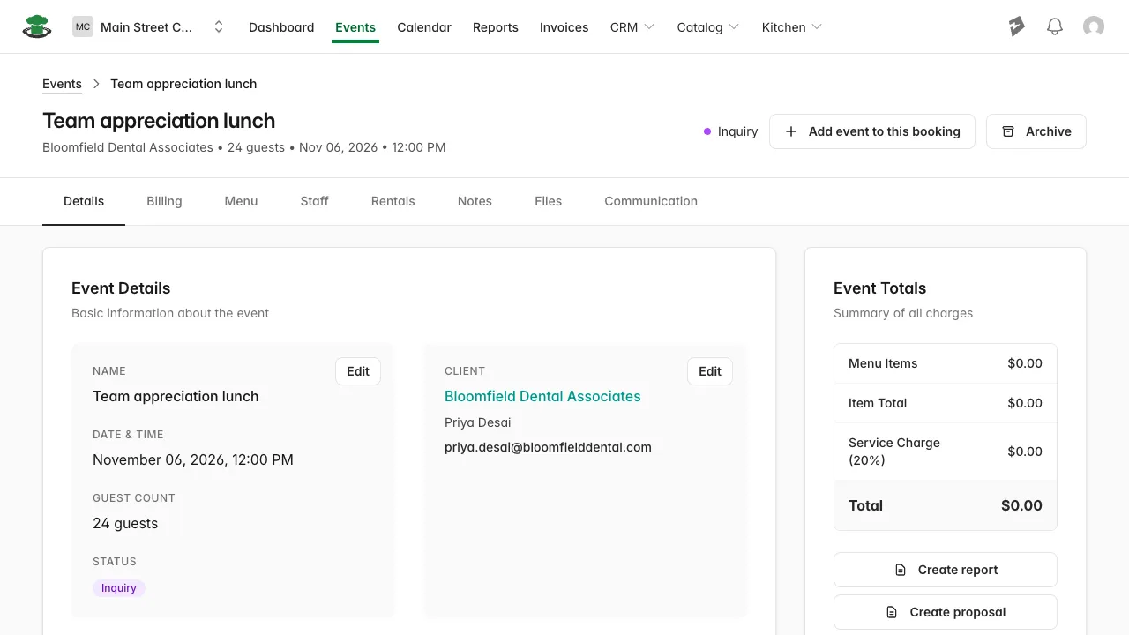
Task: Click the Event Totals heading
Action: [880, 288]
